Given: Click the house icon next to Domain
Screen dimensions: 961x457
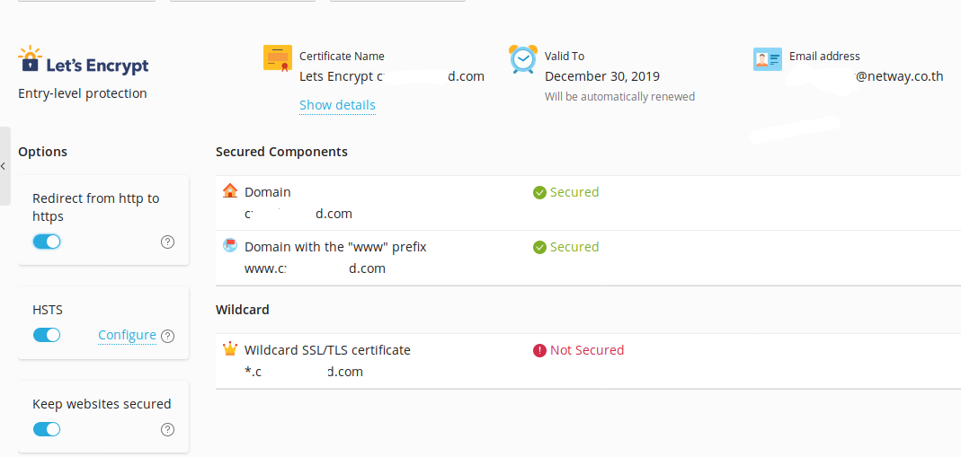Looking at the screenshot, I should pos(230,191).
